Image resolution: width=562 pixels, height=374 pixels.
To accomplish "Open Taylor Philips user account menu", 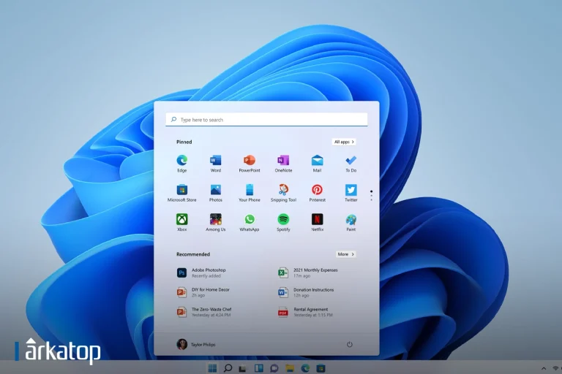I will (196, 344).
